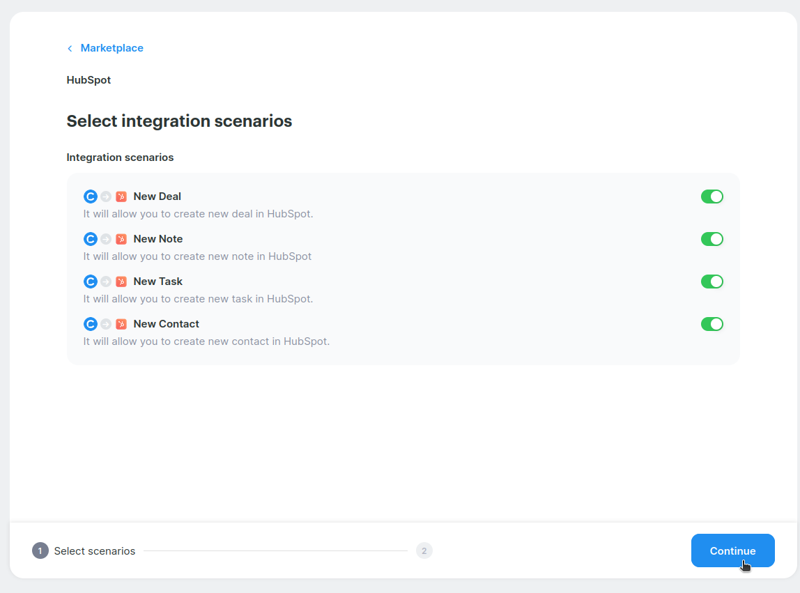800x593 pixels.
Task: Click the blue C icon beside New Deal
Action: point(90,197)
